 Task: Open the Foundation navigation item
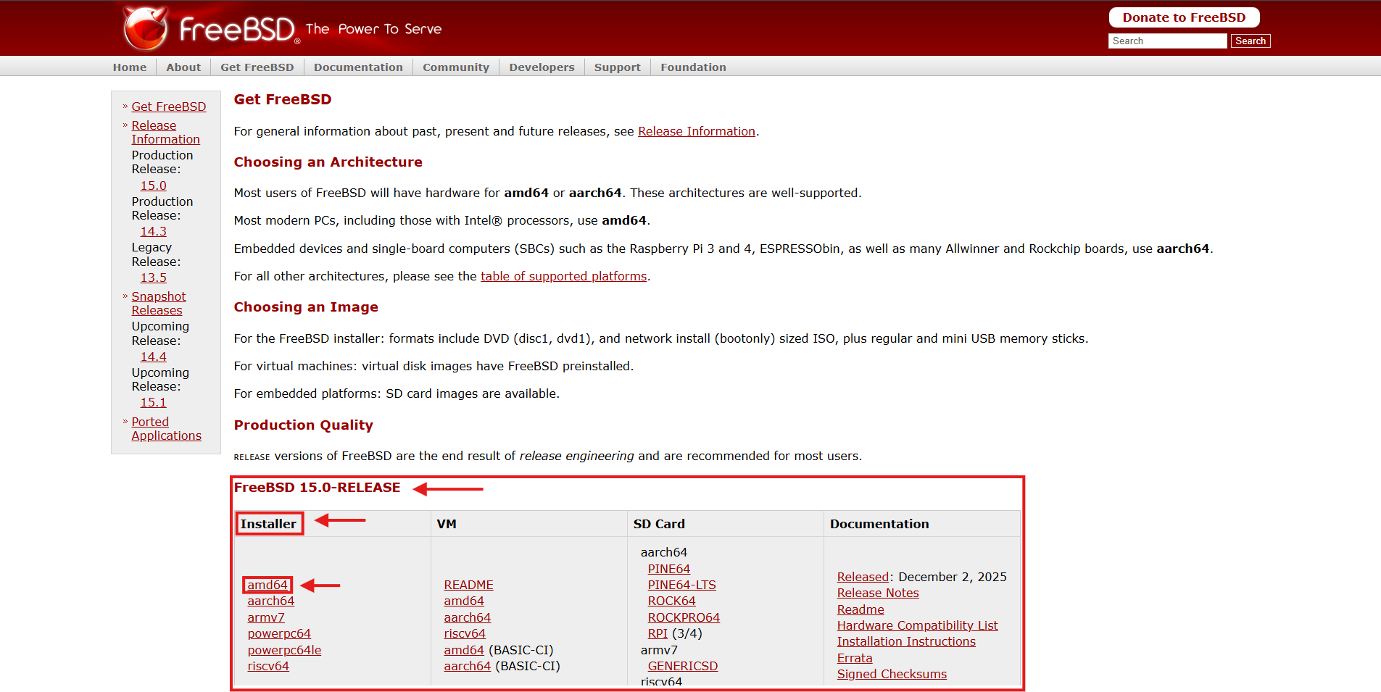693,67
